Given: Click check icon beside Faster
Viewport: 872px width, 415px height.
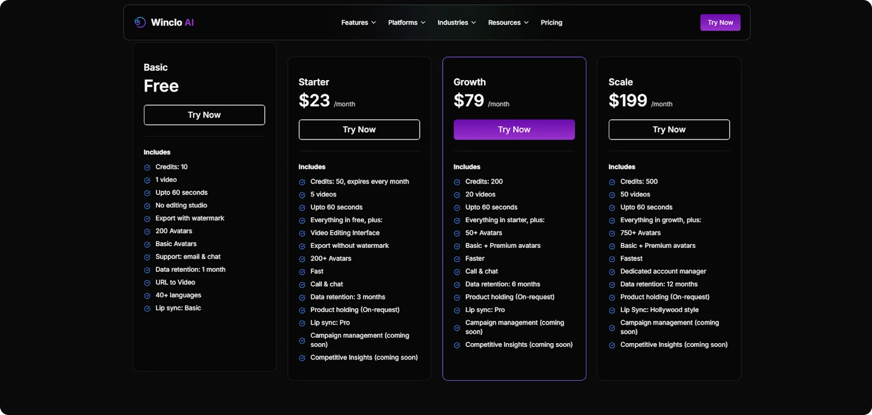Looking at the screenshot, I should pyautogui.click(x=457, y=259).
